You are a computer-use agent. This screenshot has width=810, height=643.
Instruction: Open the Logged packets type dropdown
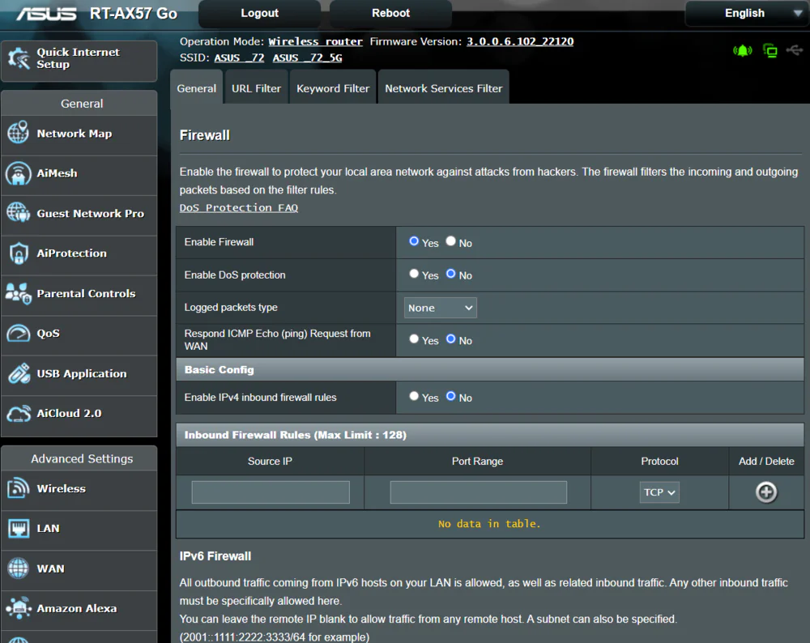(x=440, y=308)
